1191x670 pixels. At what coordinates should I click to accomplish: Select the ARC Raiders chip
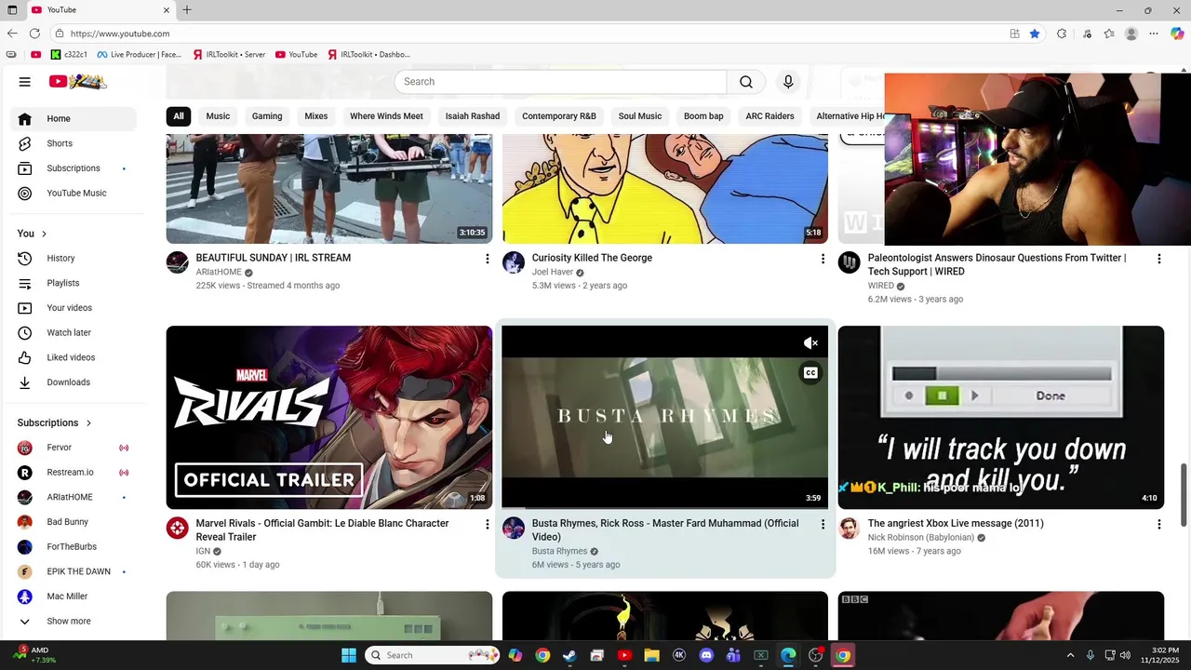click(x=770, y=116)
